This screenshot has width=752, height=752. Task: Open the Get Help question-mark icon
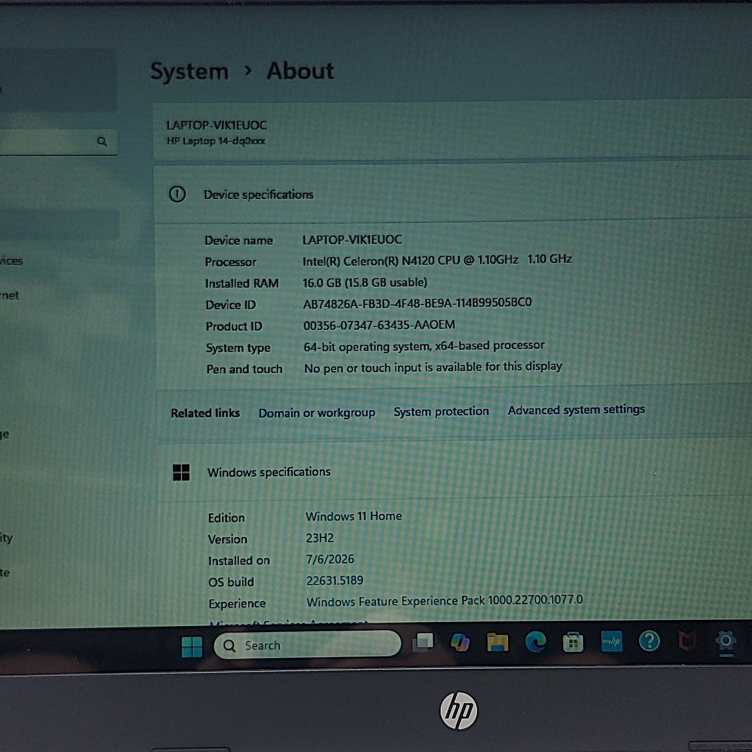coord(649,641)
